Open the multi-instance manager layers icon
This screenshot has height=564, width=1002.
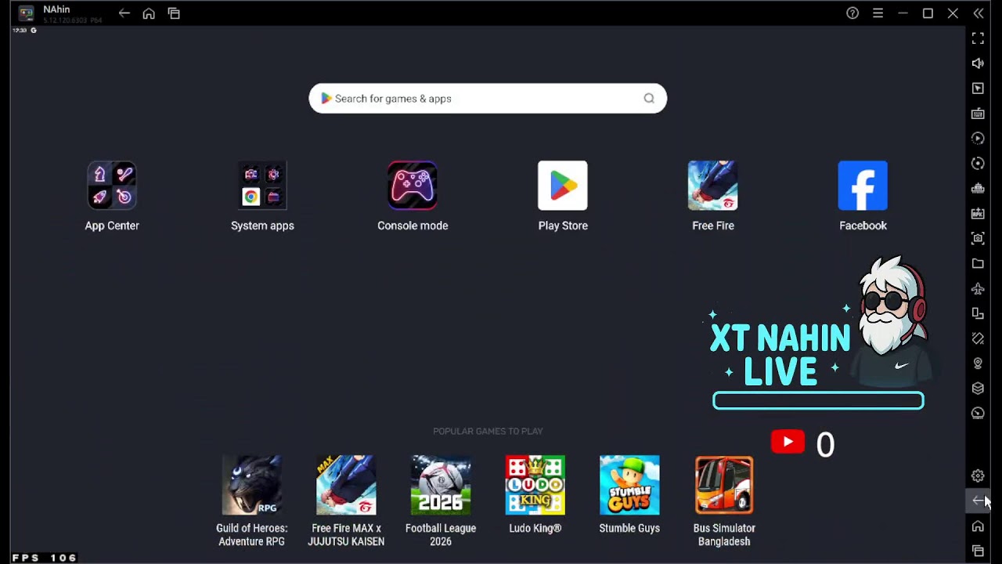point(978,389)
